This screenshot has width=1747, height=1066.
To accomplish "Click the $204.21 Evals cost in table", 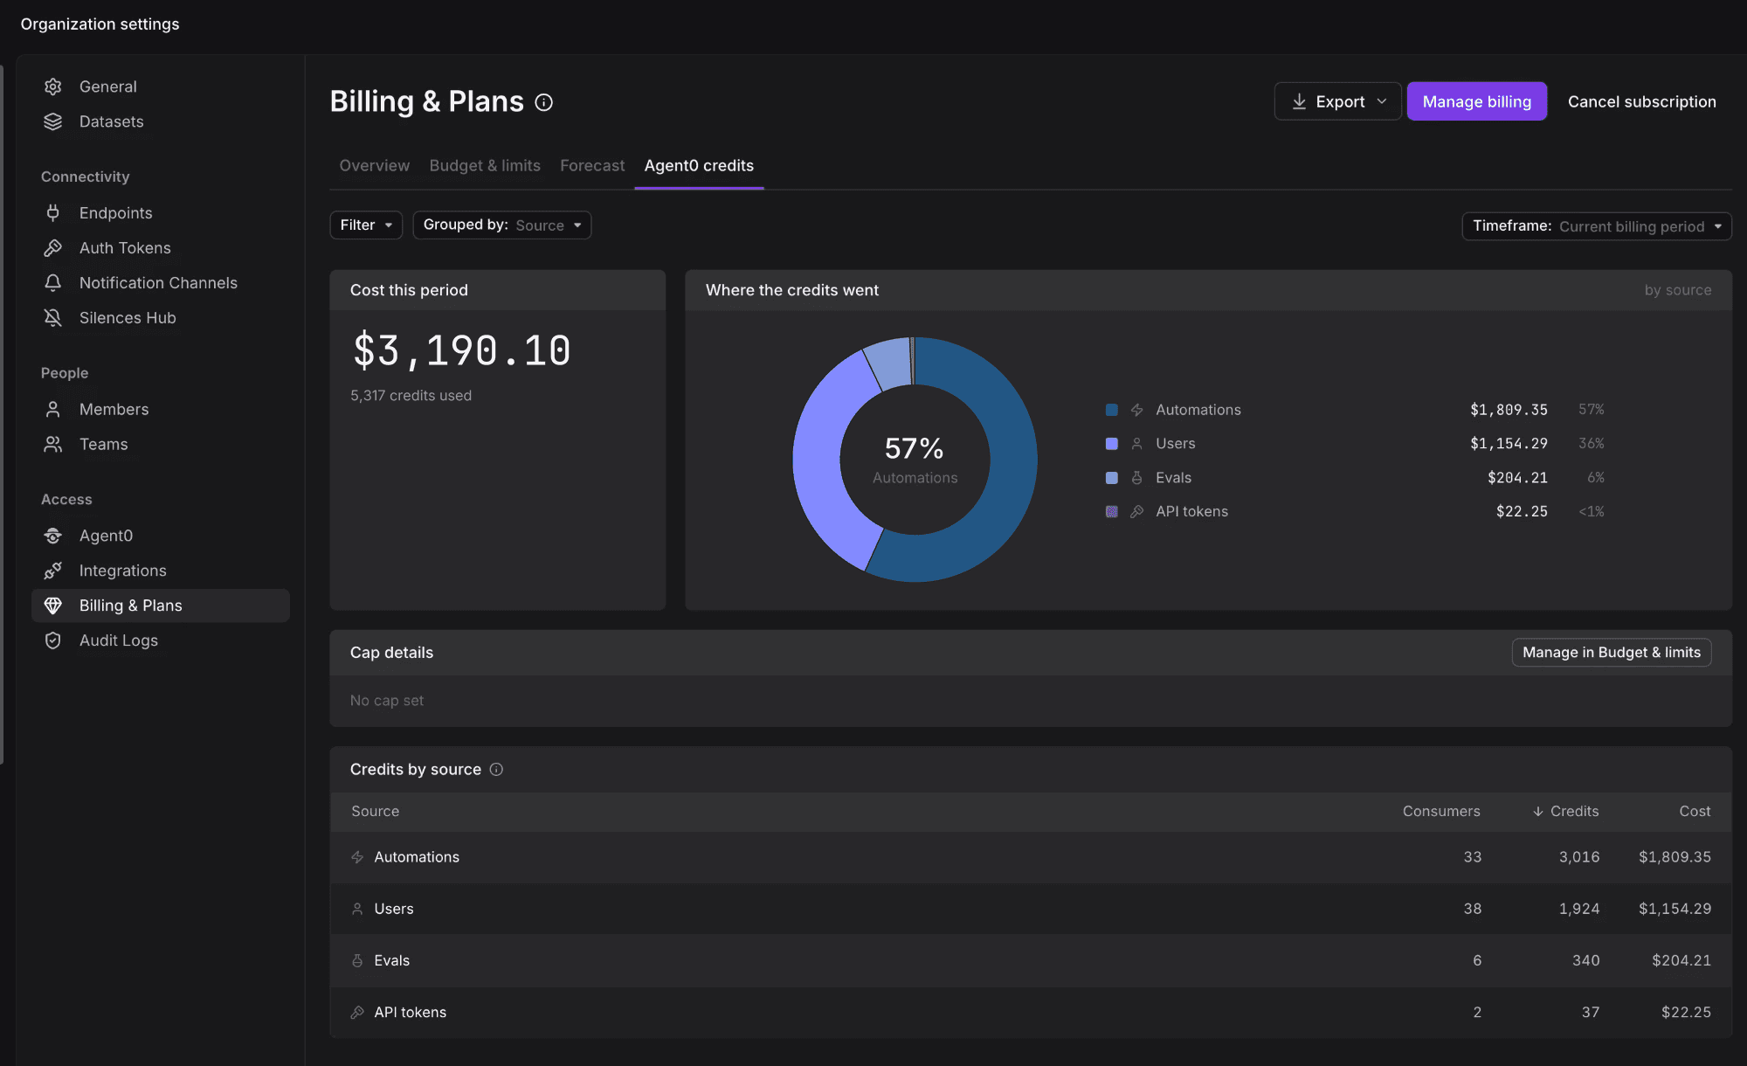I will [x=1681, y=960].
